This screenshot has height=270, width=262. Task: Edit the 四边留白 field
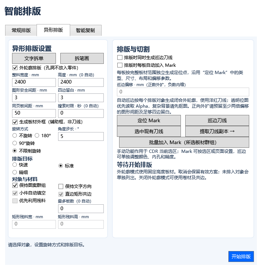click(x=81, y=98)
